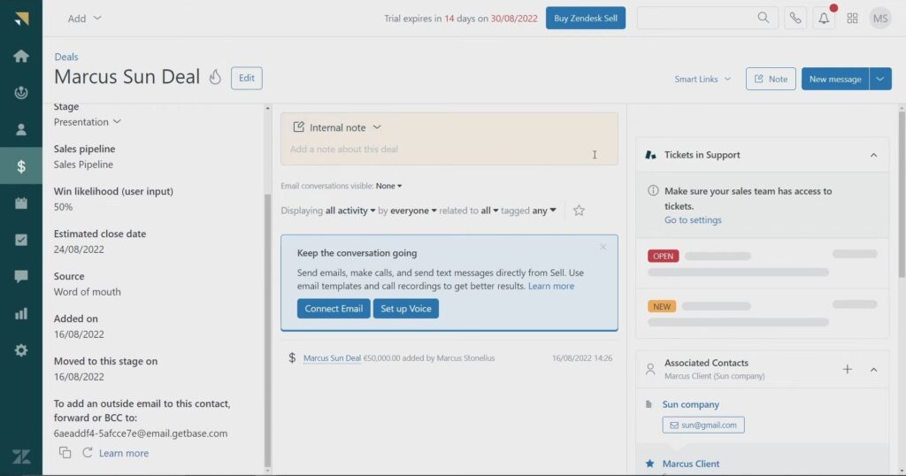The width and height of the screenshot is (906, 476).
Task: Open the Tasks checkmark icon in sidebar
Action: tap(21, 240)
